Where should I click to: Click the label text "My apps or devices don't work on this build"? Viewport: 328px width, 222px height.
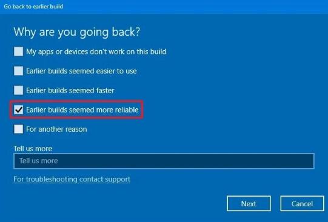(x=96, y=51)
